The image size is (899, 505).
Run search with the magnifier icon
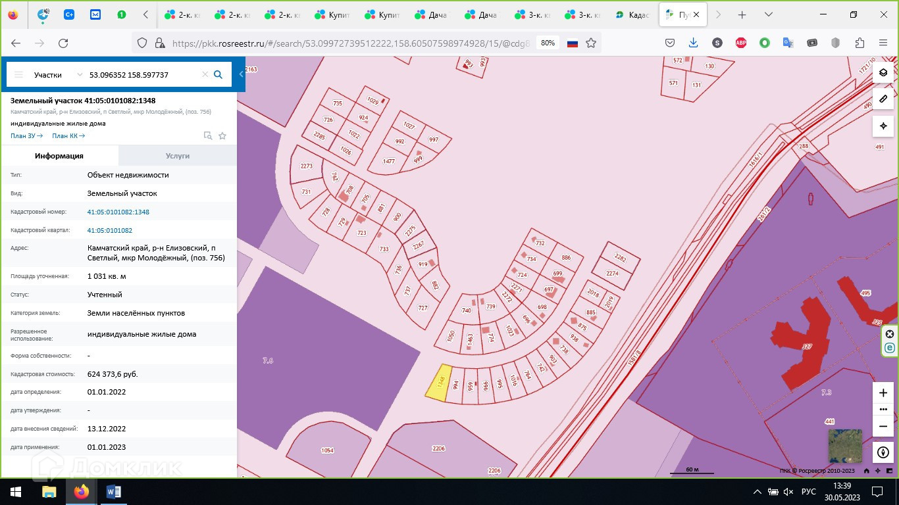pos(218,75)
